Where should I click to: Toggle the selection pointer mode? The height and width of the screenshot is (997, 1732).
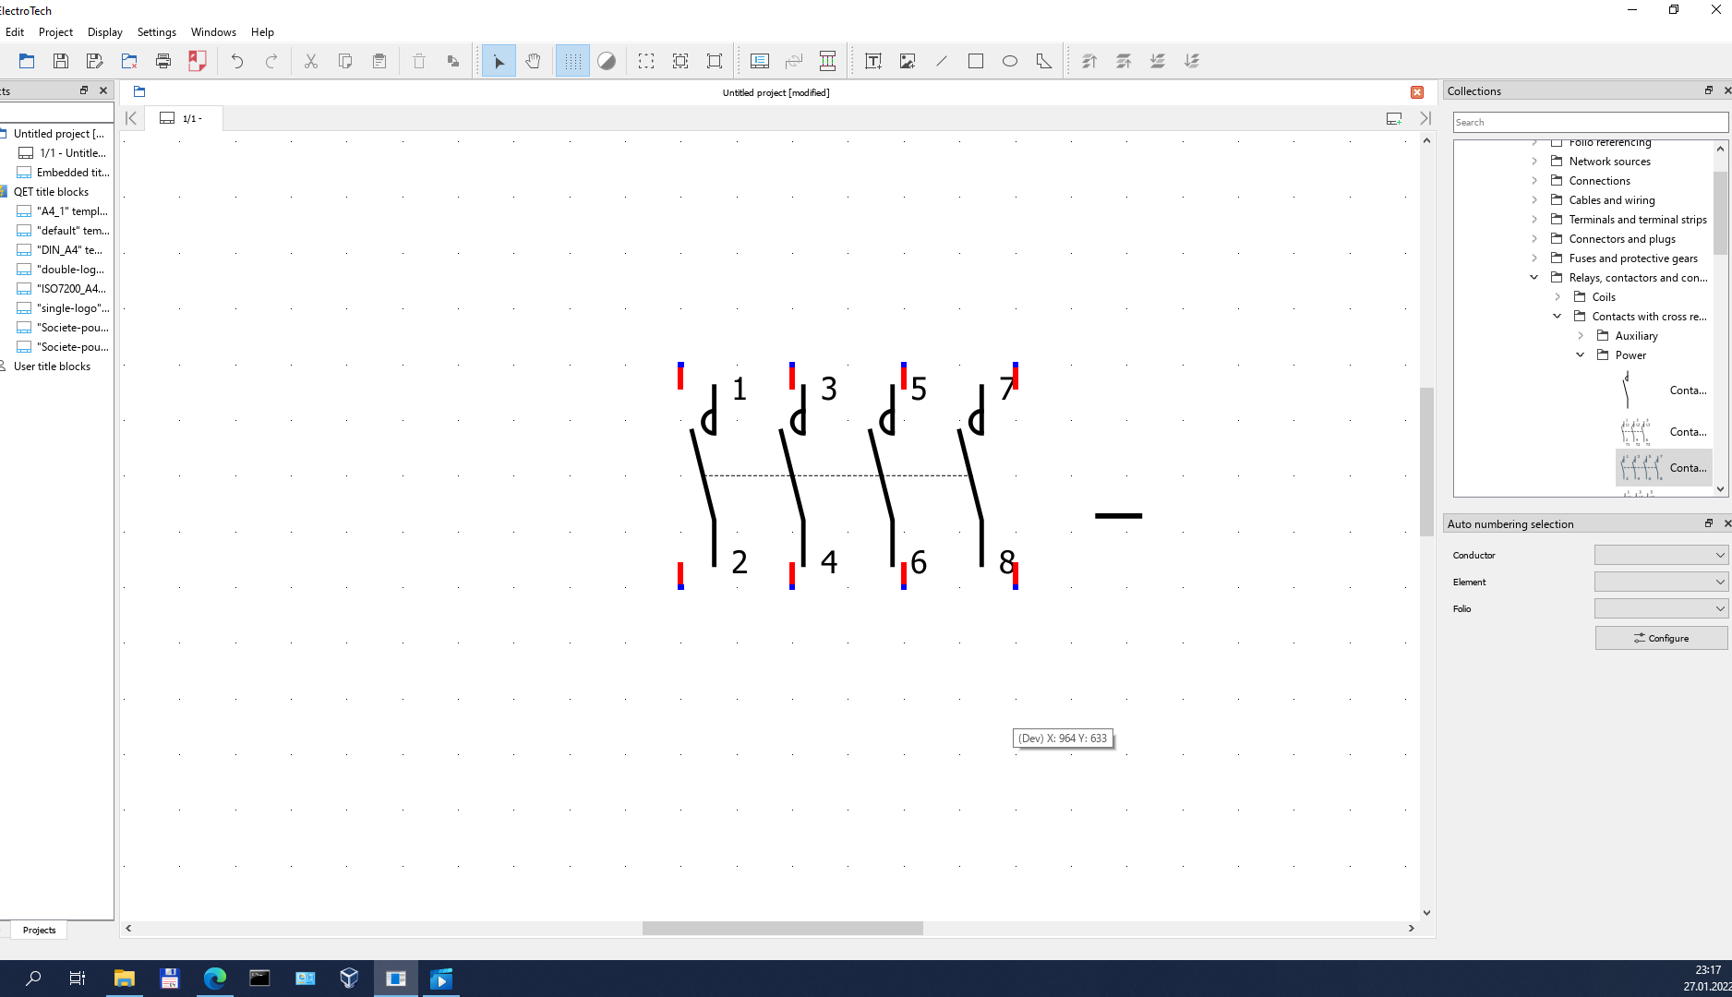(499, 61)
